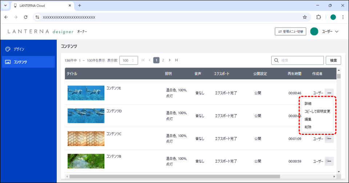The height and width of the screenshot is (183, 349).
Task: Click the 管理メニュー切替 button
Action: pos(290,32)
